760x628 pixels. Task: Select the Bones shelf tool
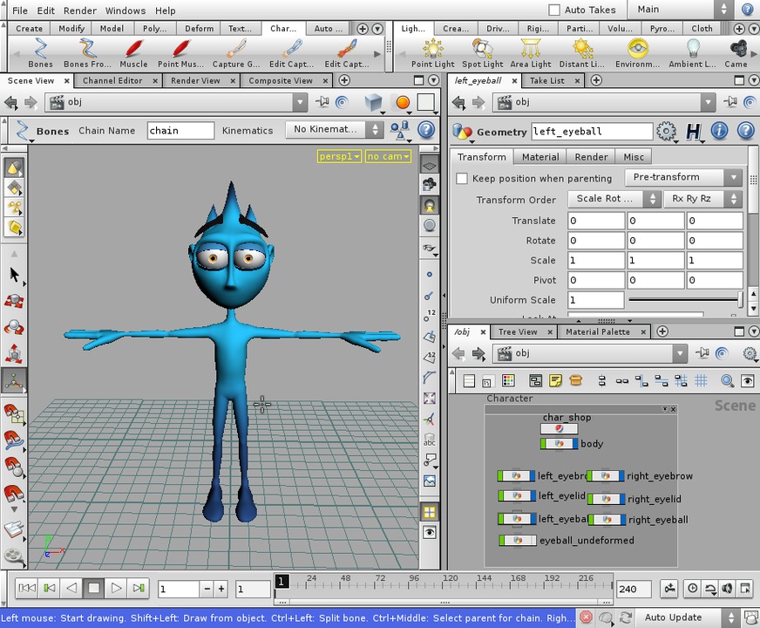click(39, 52)
